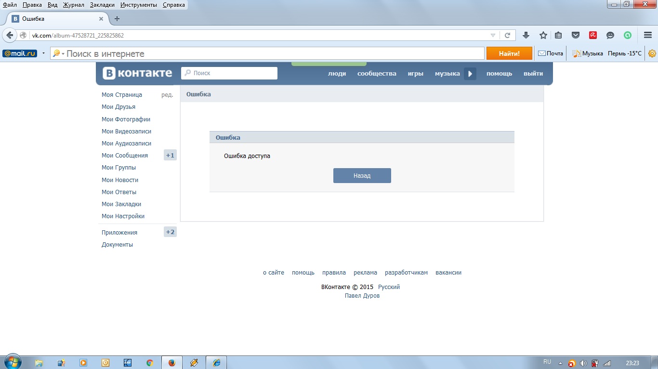Screen dimensions: 658x369
Task: Click the Firefox downloads arrow icon
Action: pos(526,35)
